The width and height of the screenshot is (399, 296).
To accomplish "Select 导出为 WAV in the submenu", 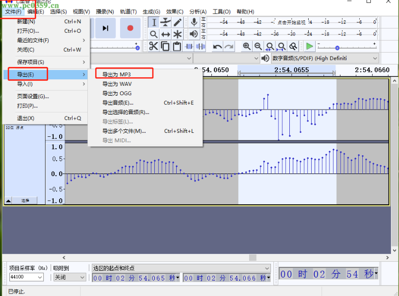I will (x=145, y=84).
